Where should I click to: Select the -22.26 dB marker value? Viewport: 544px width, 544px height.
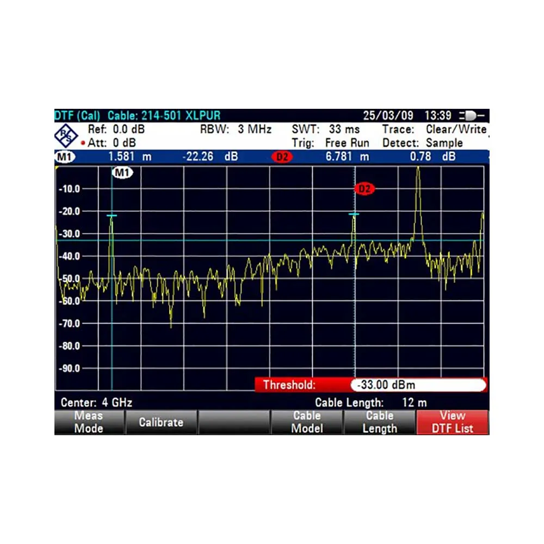coord(210,157)
